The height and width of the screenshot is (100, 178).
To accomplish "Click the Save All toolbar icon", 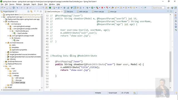I will point(10,8).
